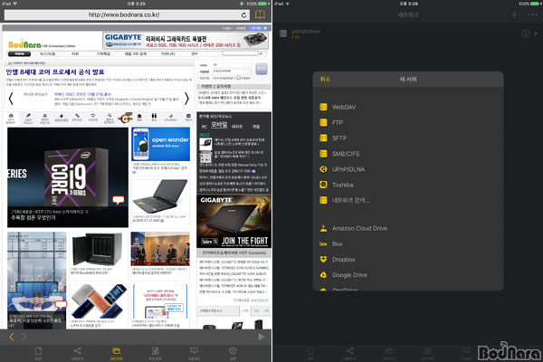543x362 pixels.
Task: Reload the bodnara page
Action: [x=243, y=14]
